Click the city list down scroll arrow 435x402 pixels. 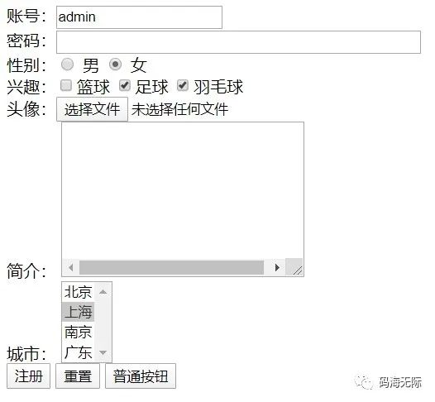(x=103, y=352)
